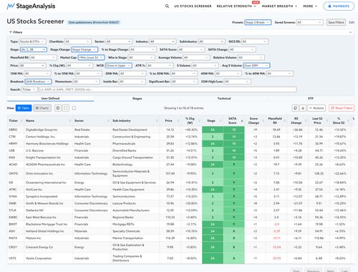Click the Members button
The image size is (358, 272).
[339, 6]
